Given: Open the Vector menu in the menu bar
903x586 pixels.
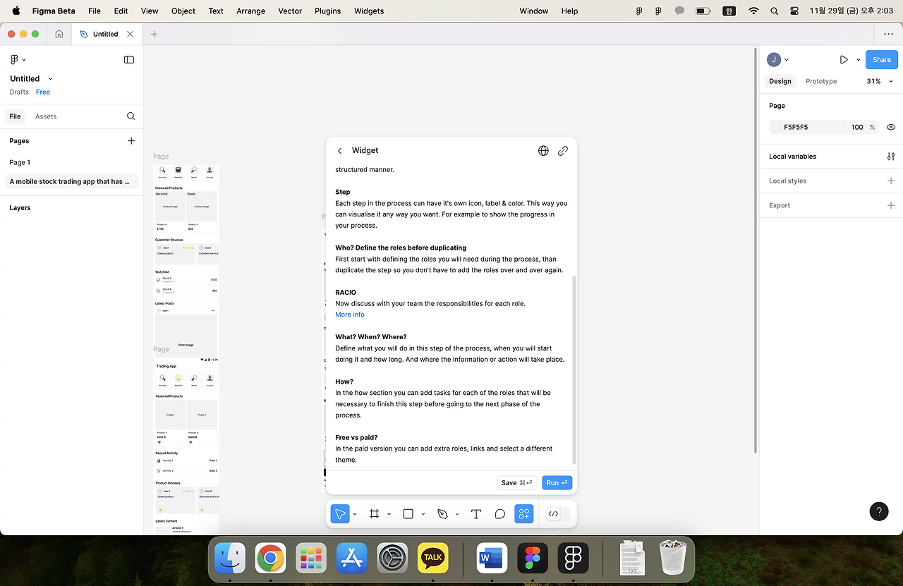Looking at the screenshot, I should (290, 11).
